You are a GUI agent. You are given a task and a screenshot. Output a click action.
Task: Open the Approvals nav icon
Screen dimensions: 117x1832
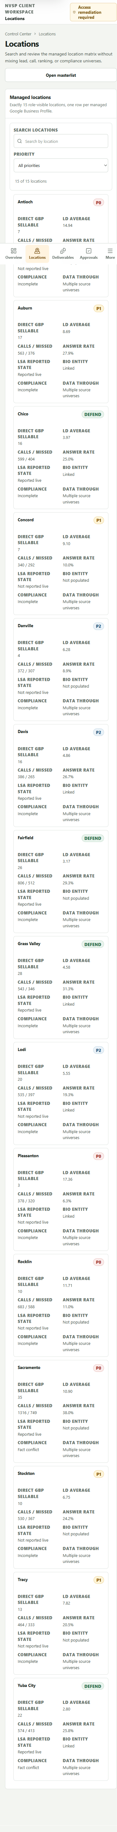(x=89, y=250)
